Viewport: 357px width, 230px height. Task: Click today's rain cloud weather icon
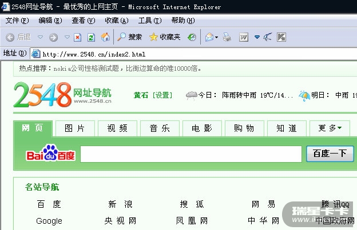point(192,95)
